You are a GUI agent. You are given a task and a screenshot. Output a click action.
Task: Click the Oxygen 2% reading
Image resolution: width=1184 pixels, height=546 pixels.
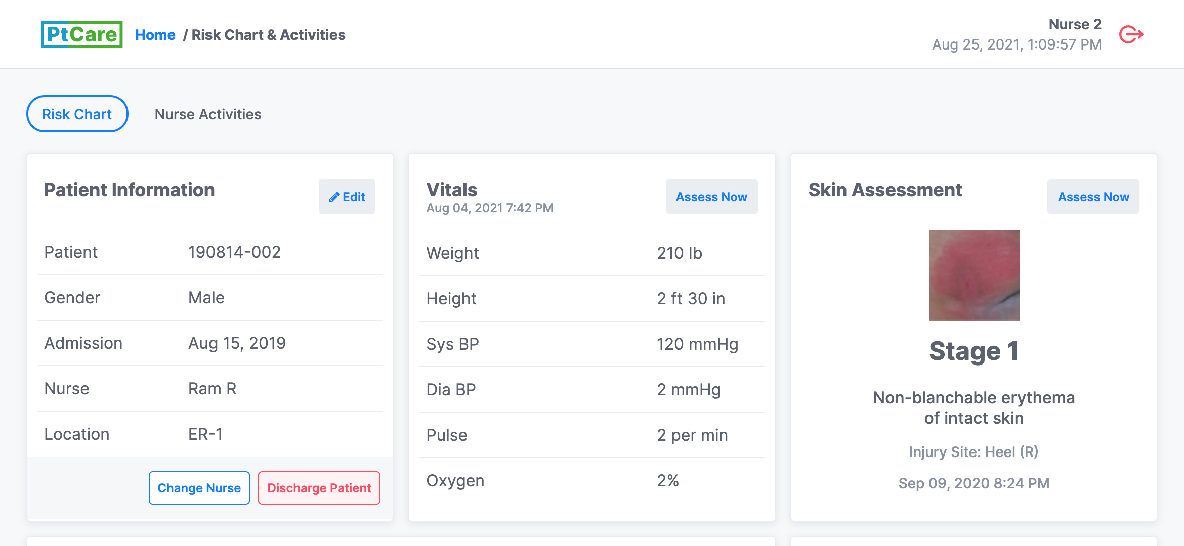(x=668, y=481)
